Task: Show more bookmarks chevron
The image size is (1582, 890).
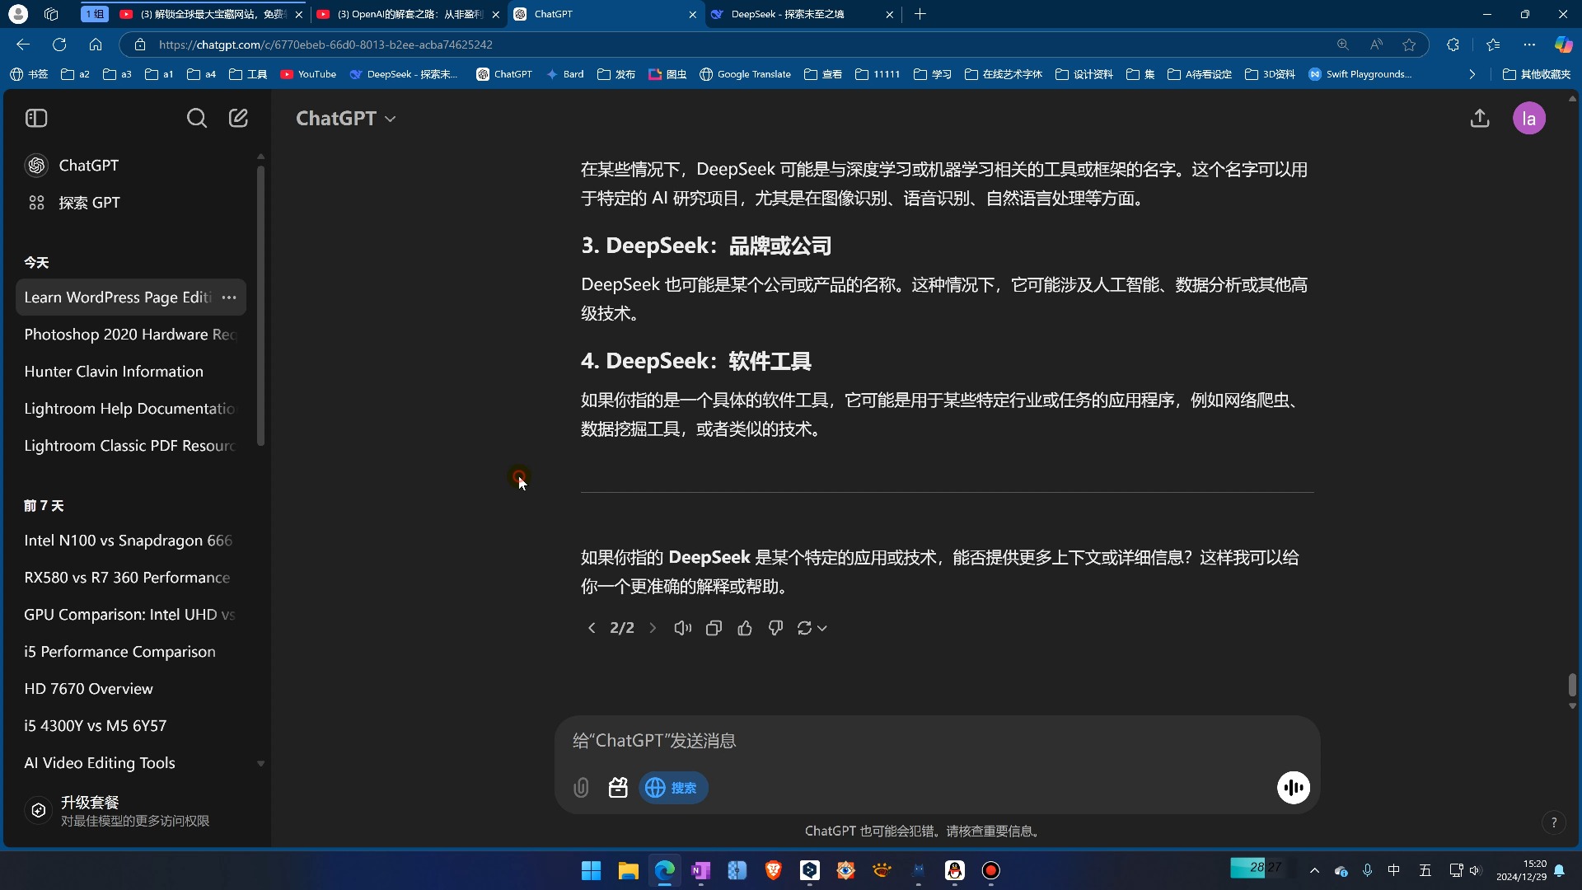Action: [1472, 74]
